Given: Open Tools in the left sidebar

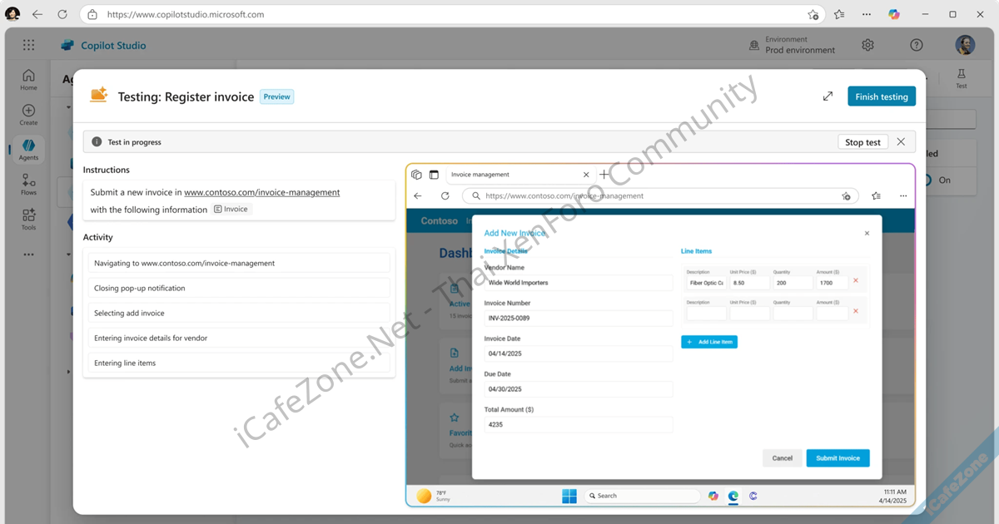Looking at the screenshot, I should coord(27,219).
